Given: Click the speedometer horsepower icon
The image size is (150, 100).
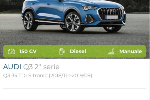Looking at the screenshot, I should pyautogui.click(x=11, y=51).
